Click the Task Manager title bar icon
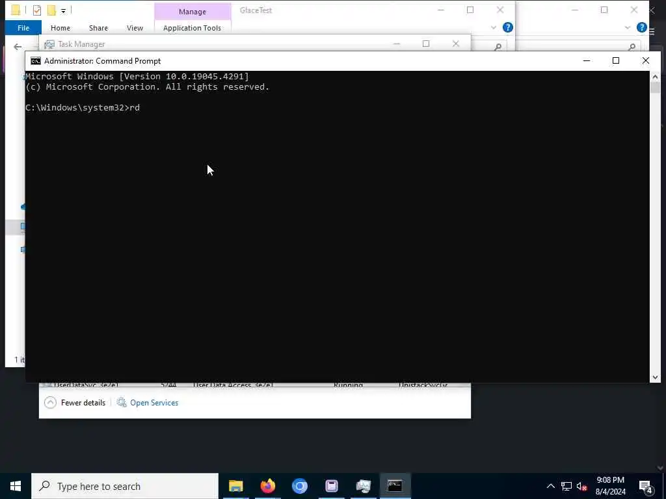 tap(49, 44)
